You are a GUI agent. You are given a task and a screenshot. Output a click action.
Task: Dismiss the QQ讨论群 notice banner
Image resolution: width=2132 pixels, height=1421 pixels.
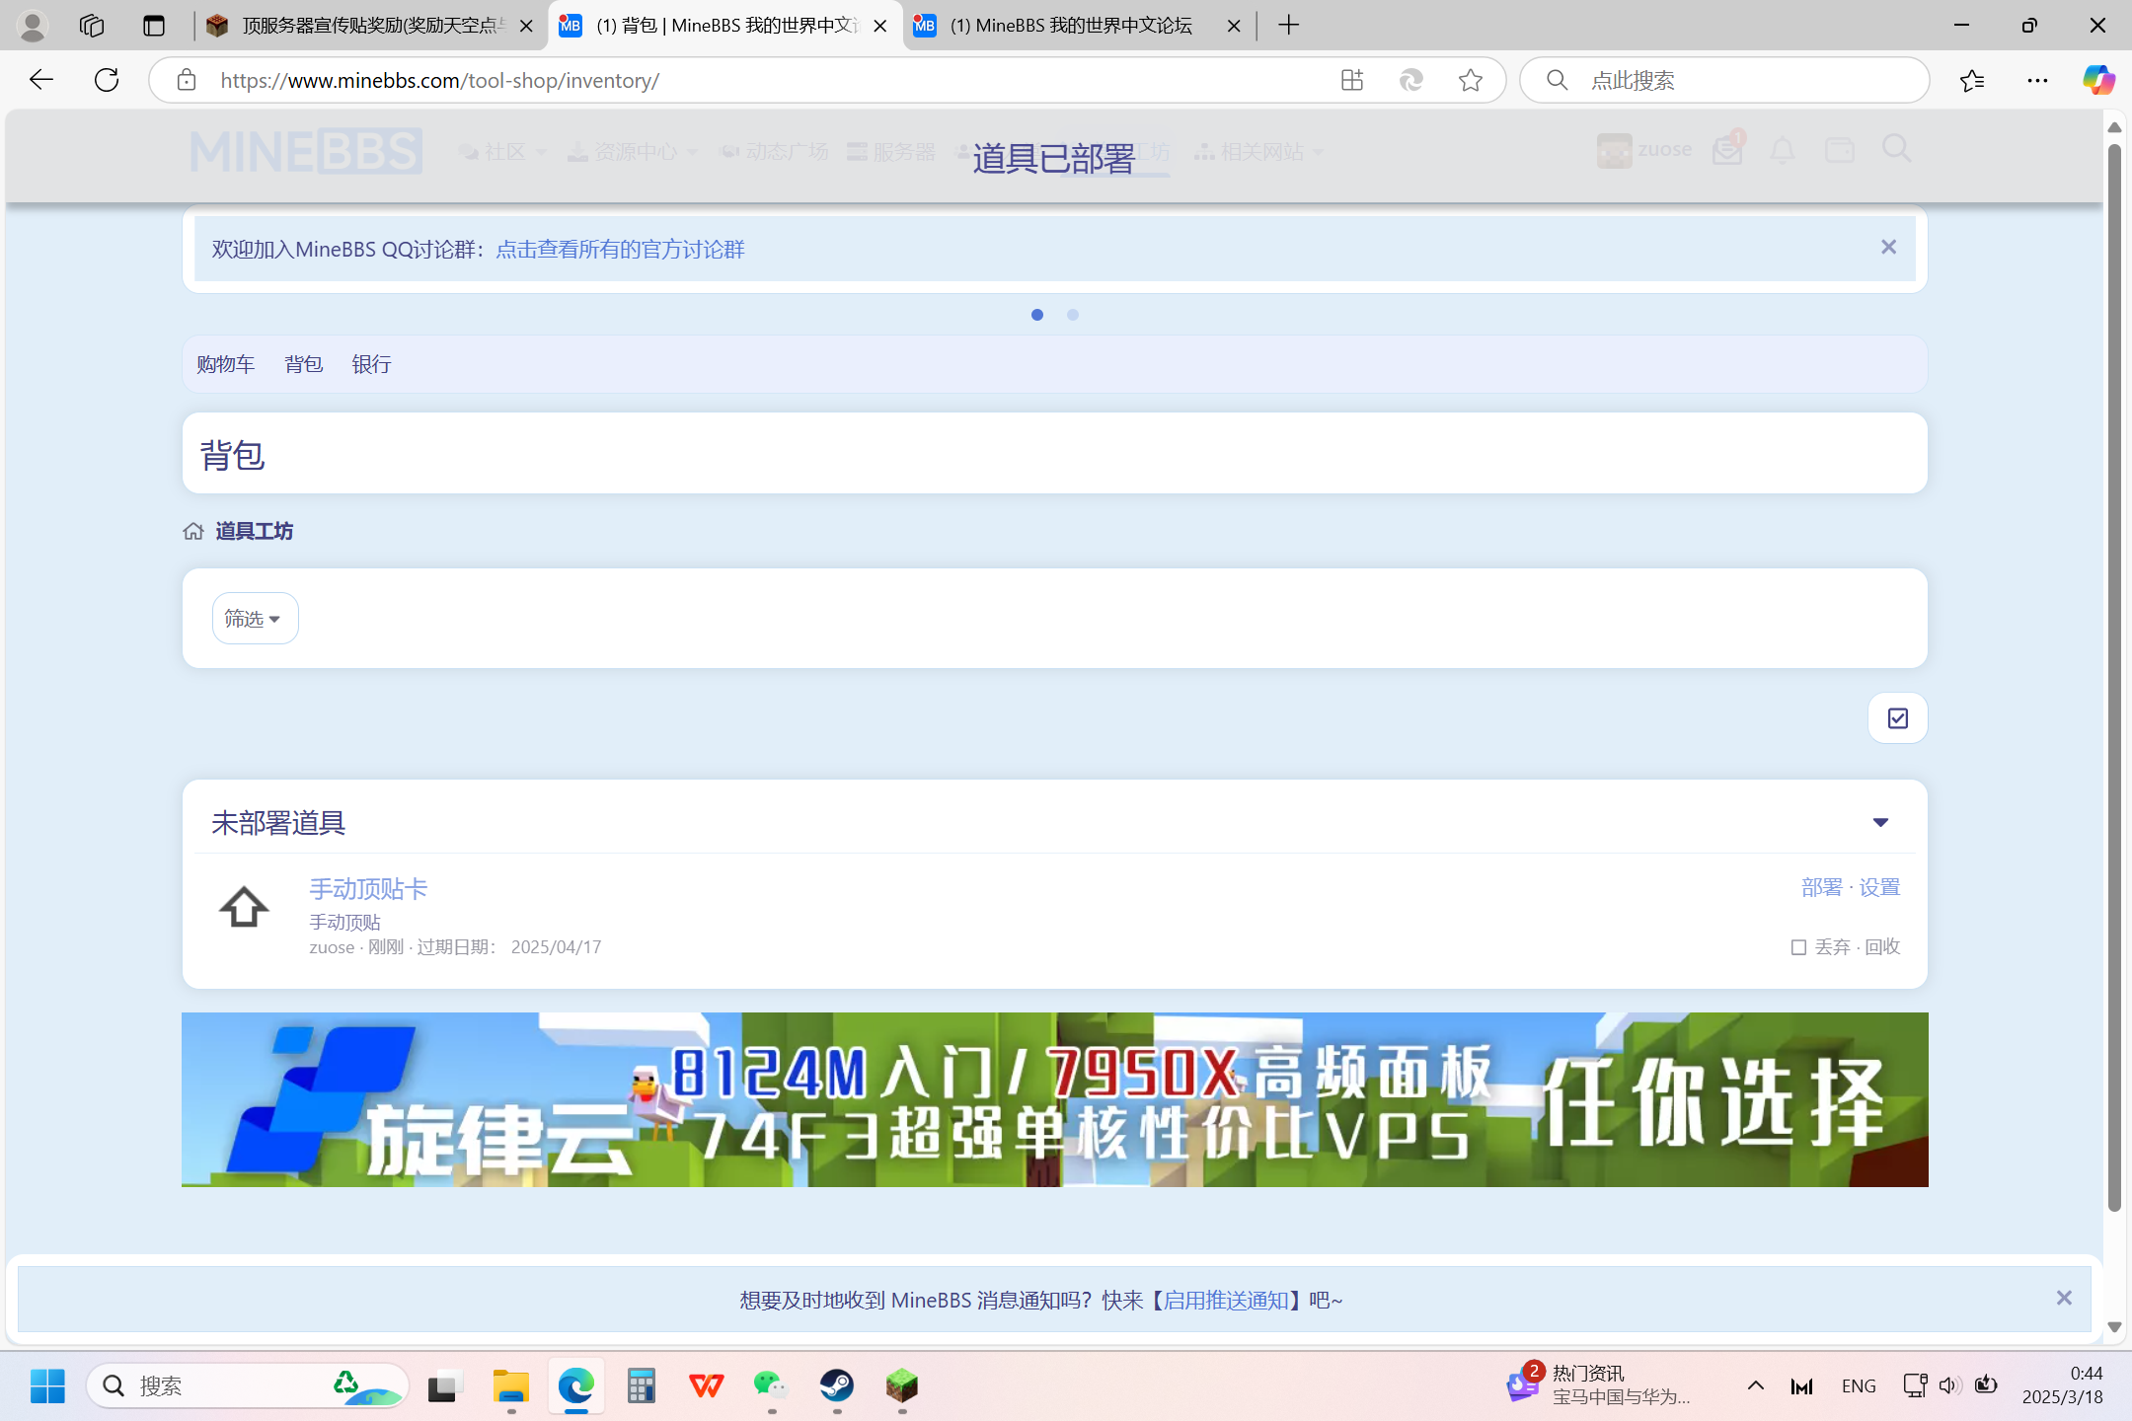pyautogui.click(x=1888, y=247)
